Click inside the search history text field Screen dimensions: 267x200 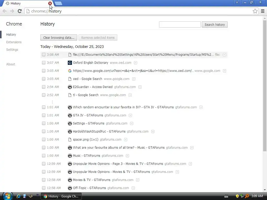point(180,24)
